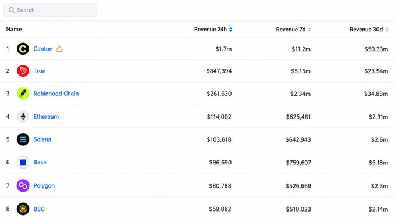This screenshot has width=395, height=222.
Task: Click the magnifier icon in search box
Action: (11, 10)
